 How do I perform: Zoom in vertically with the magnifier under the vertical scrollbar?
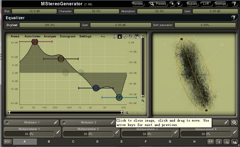[143, 100]
